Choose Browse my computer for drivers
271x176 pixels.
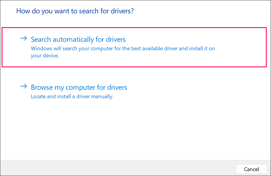coord(79,87)
